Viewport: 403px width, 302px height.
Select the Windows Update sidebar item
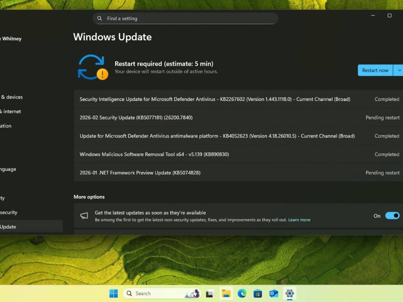(30, 227)
